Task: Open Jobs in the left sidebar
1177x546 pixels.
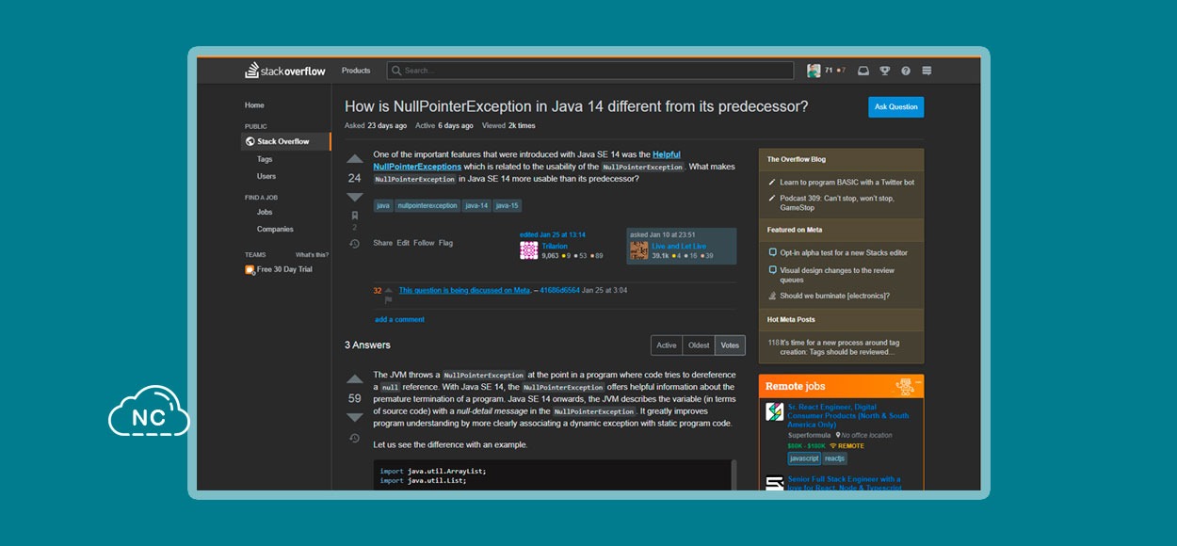Action: coord(265,212)
